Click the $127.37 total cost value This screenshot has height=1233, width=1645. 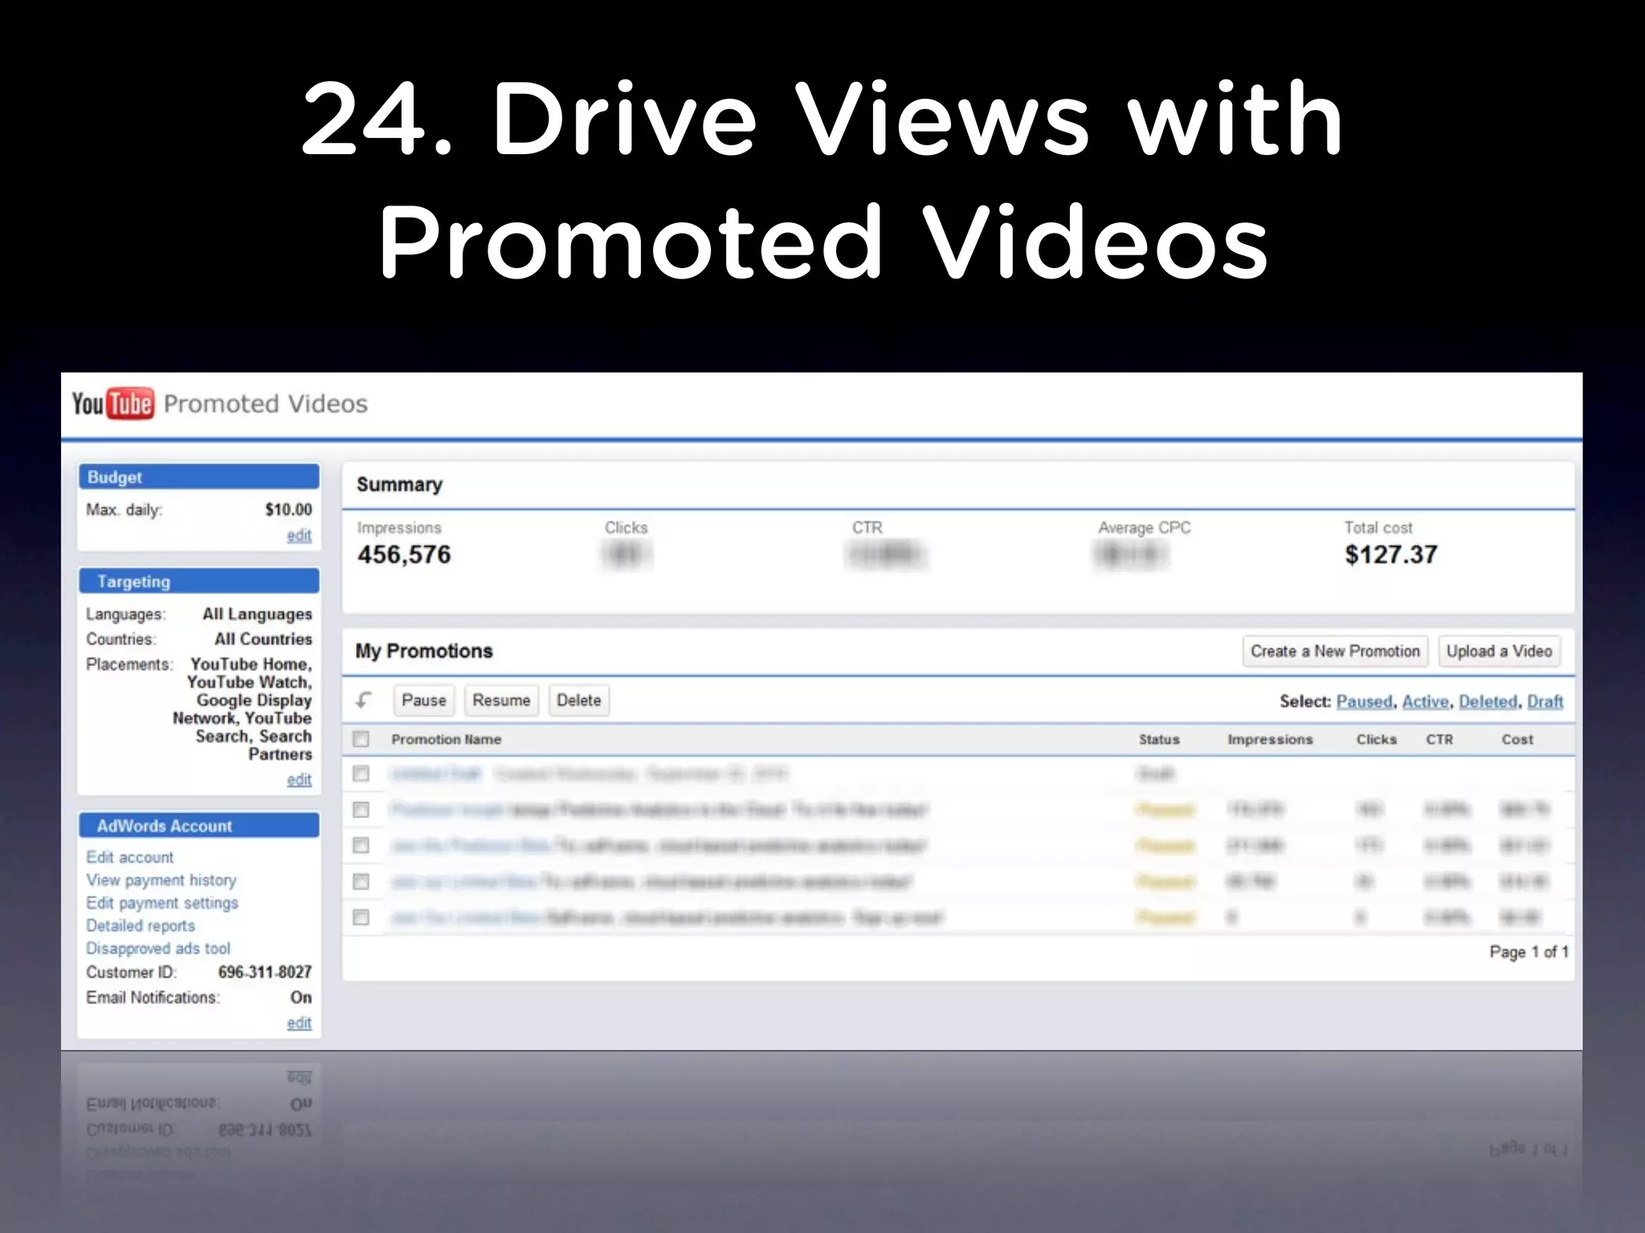pyautogui.click(x=1391, y=555)
